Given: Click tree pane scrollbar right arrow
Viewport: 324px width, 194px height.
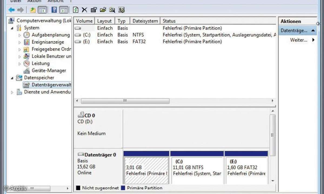Looking at the screenshot, I should [67, 188].
